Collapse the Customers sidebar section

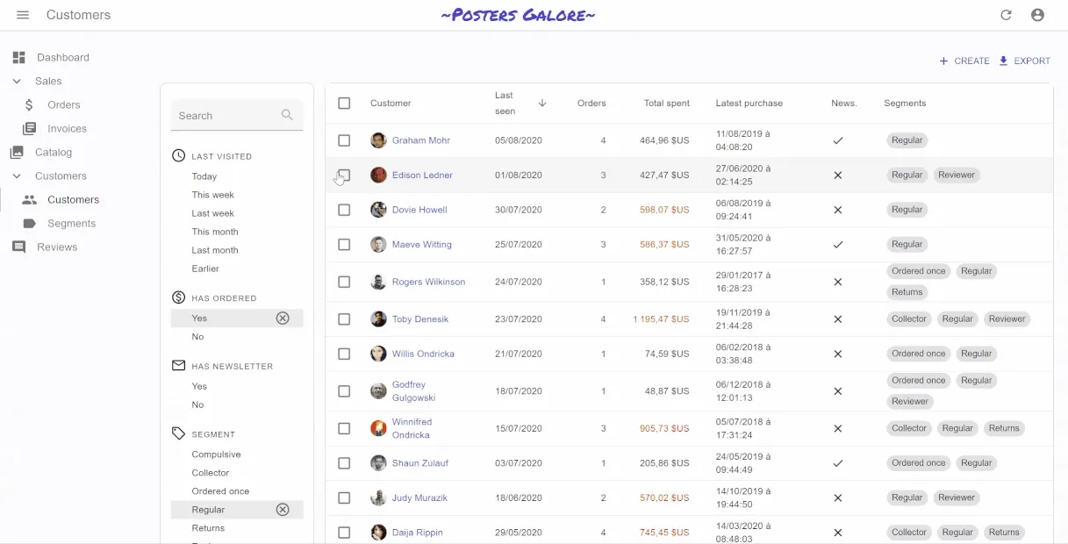18,175
